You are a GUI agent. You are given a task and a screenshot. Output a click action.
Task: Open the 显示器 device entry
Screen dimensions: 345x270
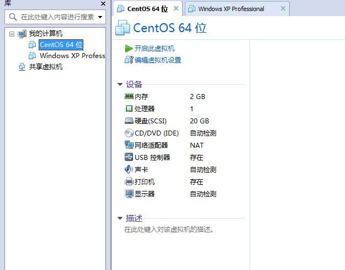coord(145,194)
